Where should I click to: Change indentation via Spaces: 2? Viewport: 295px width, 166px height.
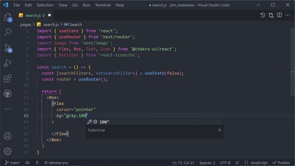[207, 163]
